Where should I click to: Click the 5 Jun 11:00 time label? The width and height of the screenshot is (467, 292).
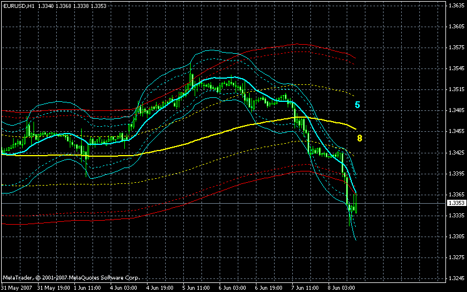pos(196,288)
